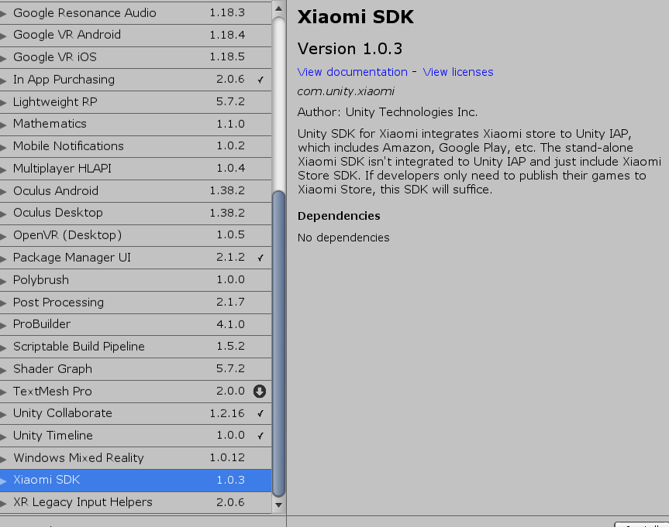Viewport: 669px width, 527px height.
Task: Click the Package Manager UI installed checkmark
Action: point(260,258)
